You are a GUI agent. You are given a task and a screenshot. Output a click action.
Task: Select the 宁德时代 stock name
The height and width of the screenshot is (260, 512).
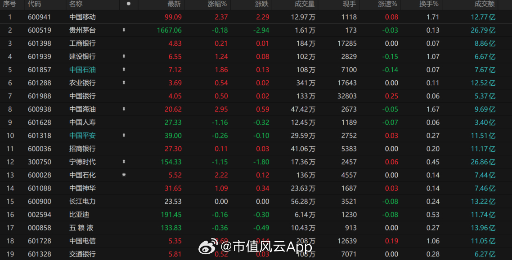(82, 162)
